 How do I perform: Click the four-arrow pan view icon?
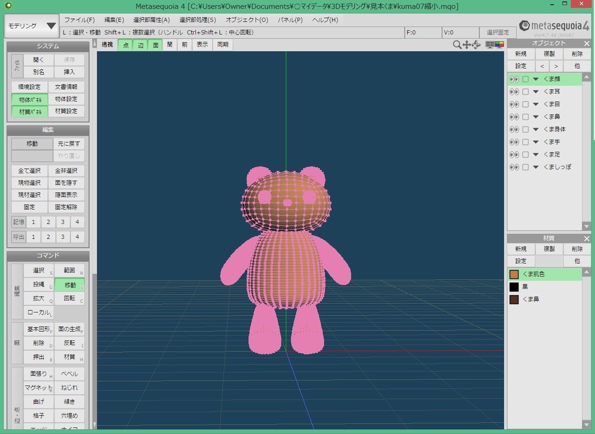(x=466, y=45)
